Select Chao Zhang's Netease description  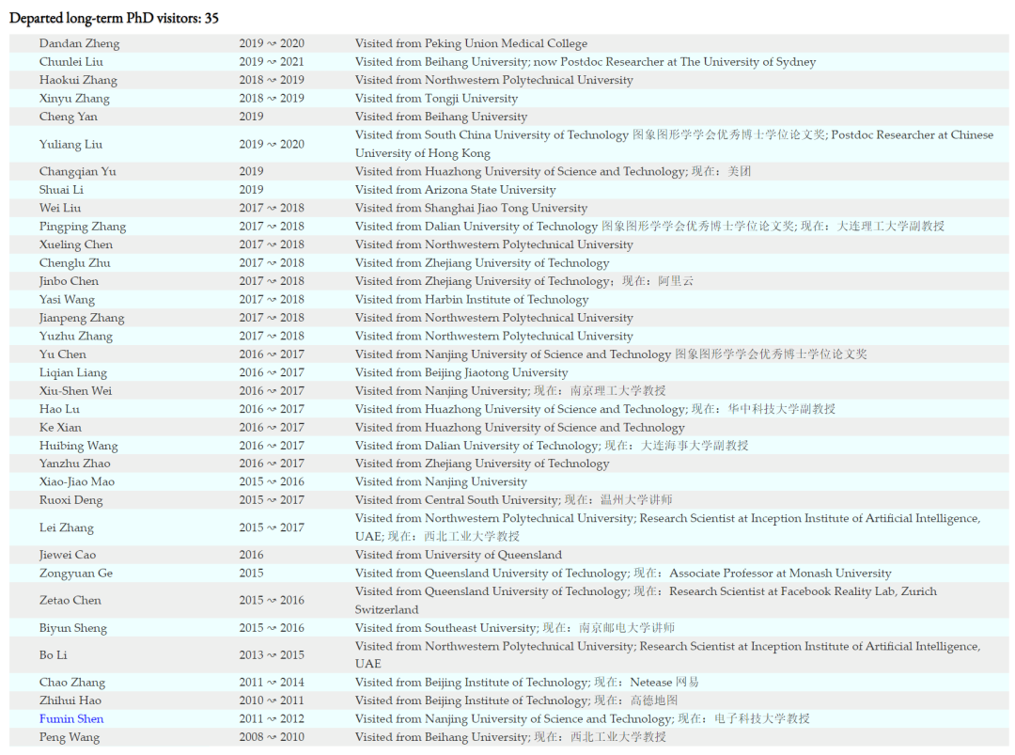pos(527,683)
